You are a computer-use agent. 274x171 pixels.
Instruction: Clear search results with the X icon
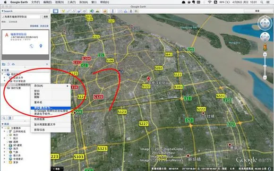[x=47, y=64]
